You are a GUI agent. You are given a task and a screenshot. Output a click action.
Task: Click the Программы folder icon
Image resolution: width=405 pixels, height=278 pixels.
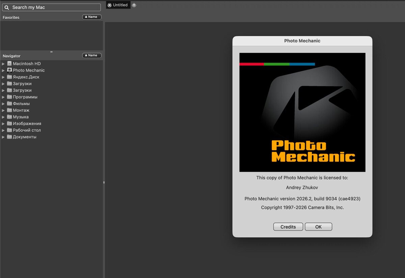tap(9, 97)
